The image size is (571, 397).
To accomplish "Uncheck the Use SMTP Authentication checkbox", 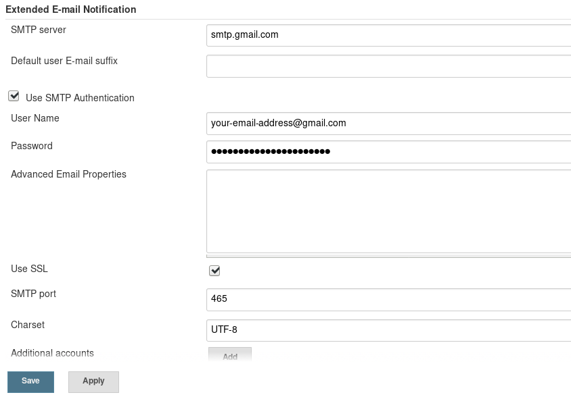I will coord(14,97).
